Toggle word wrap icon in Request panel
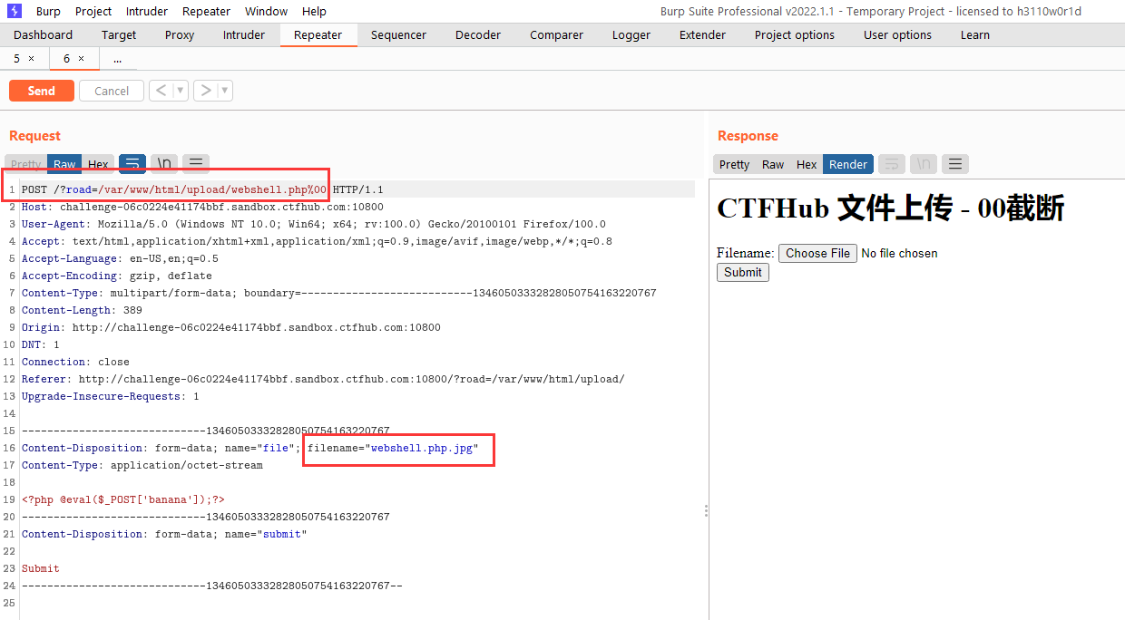 (132, 164)
